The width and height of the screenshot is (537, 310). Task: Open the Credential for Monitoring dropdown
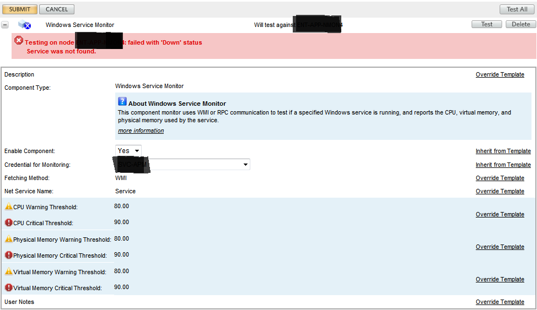pos(182,165)
